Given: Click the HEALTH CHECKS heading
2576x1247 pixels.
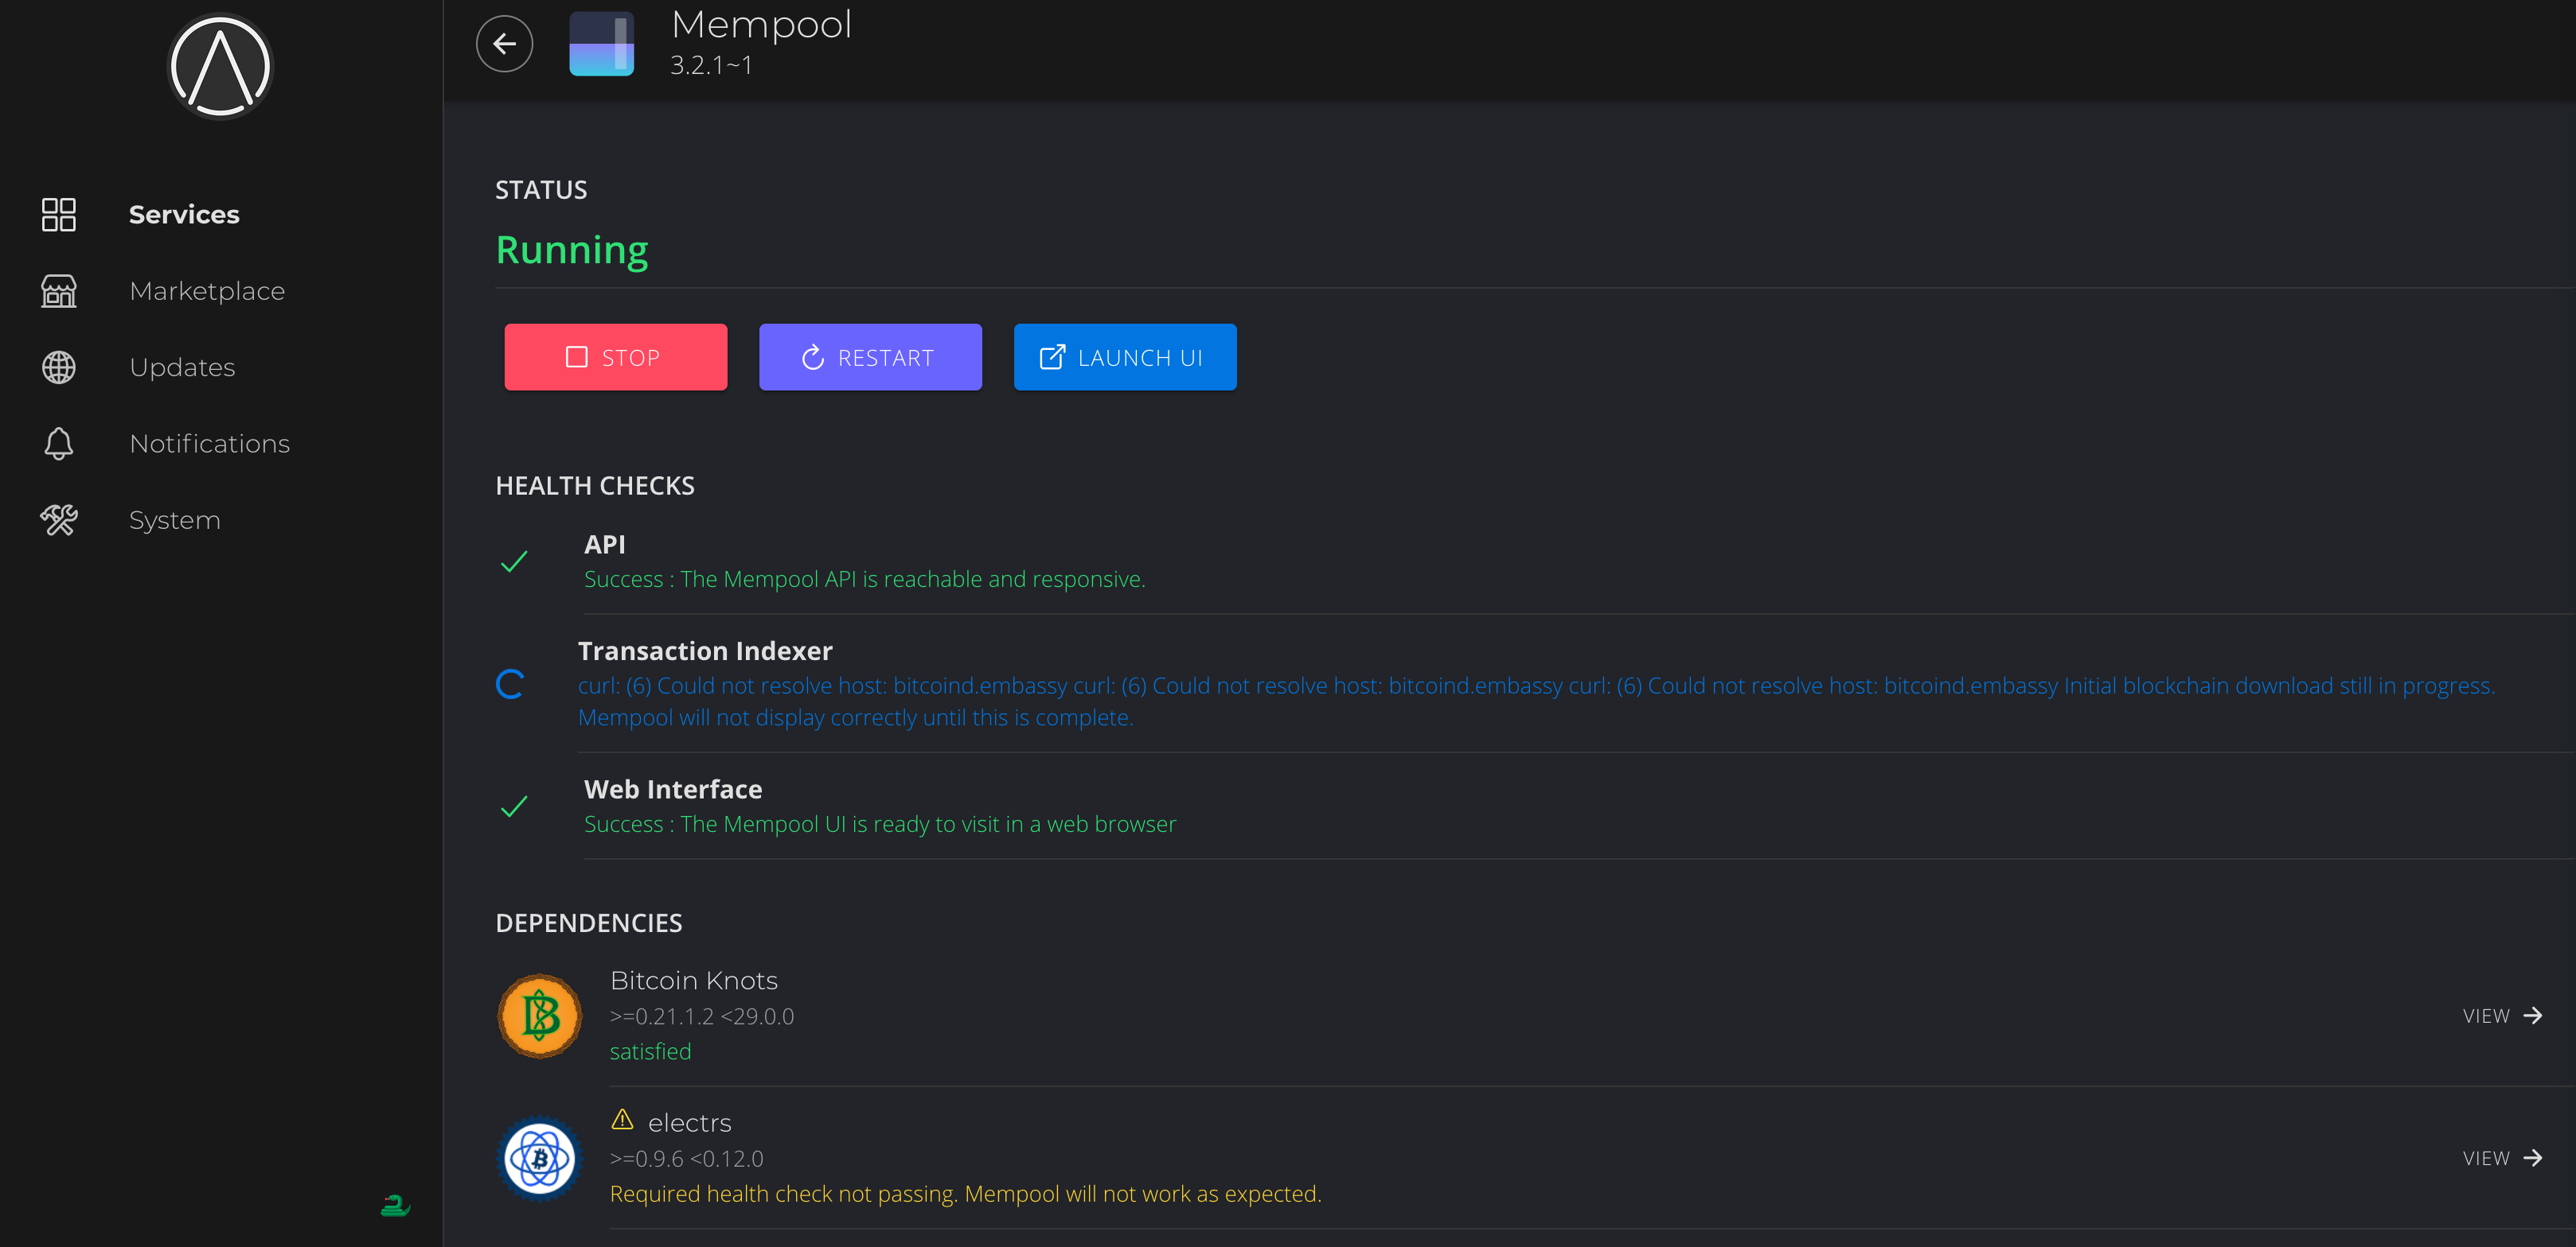Looking at the screenshot, I should click(595, 486).
